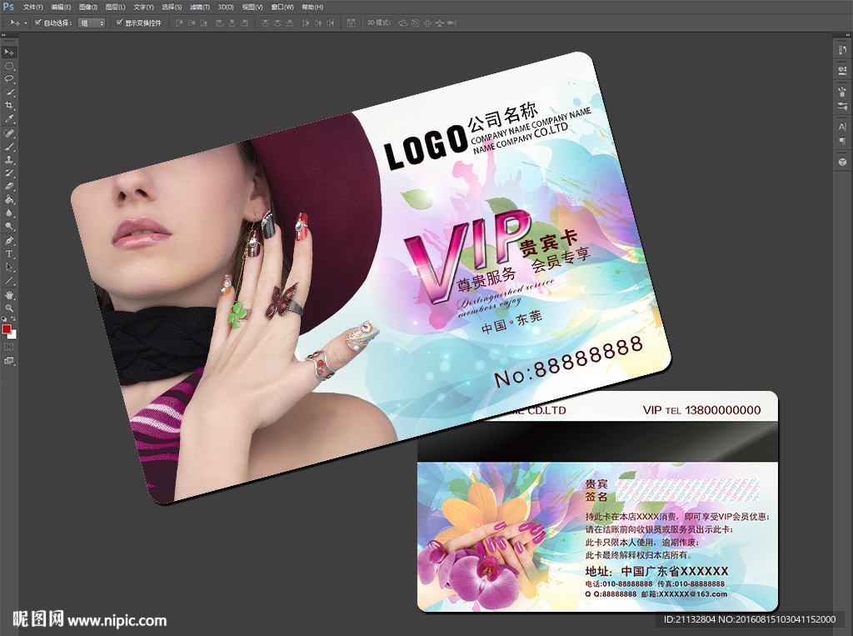This screenshot has width=853, height=636.
Task: Click the Distribute Left Edges button
Action: click(x=305, y=23)
